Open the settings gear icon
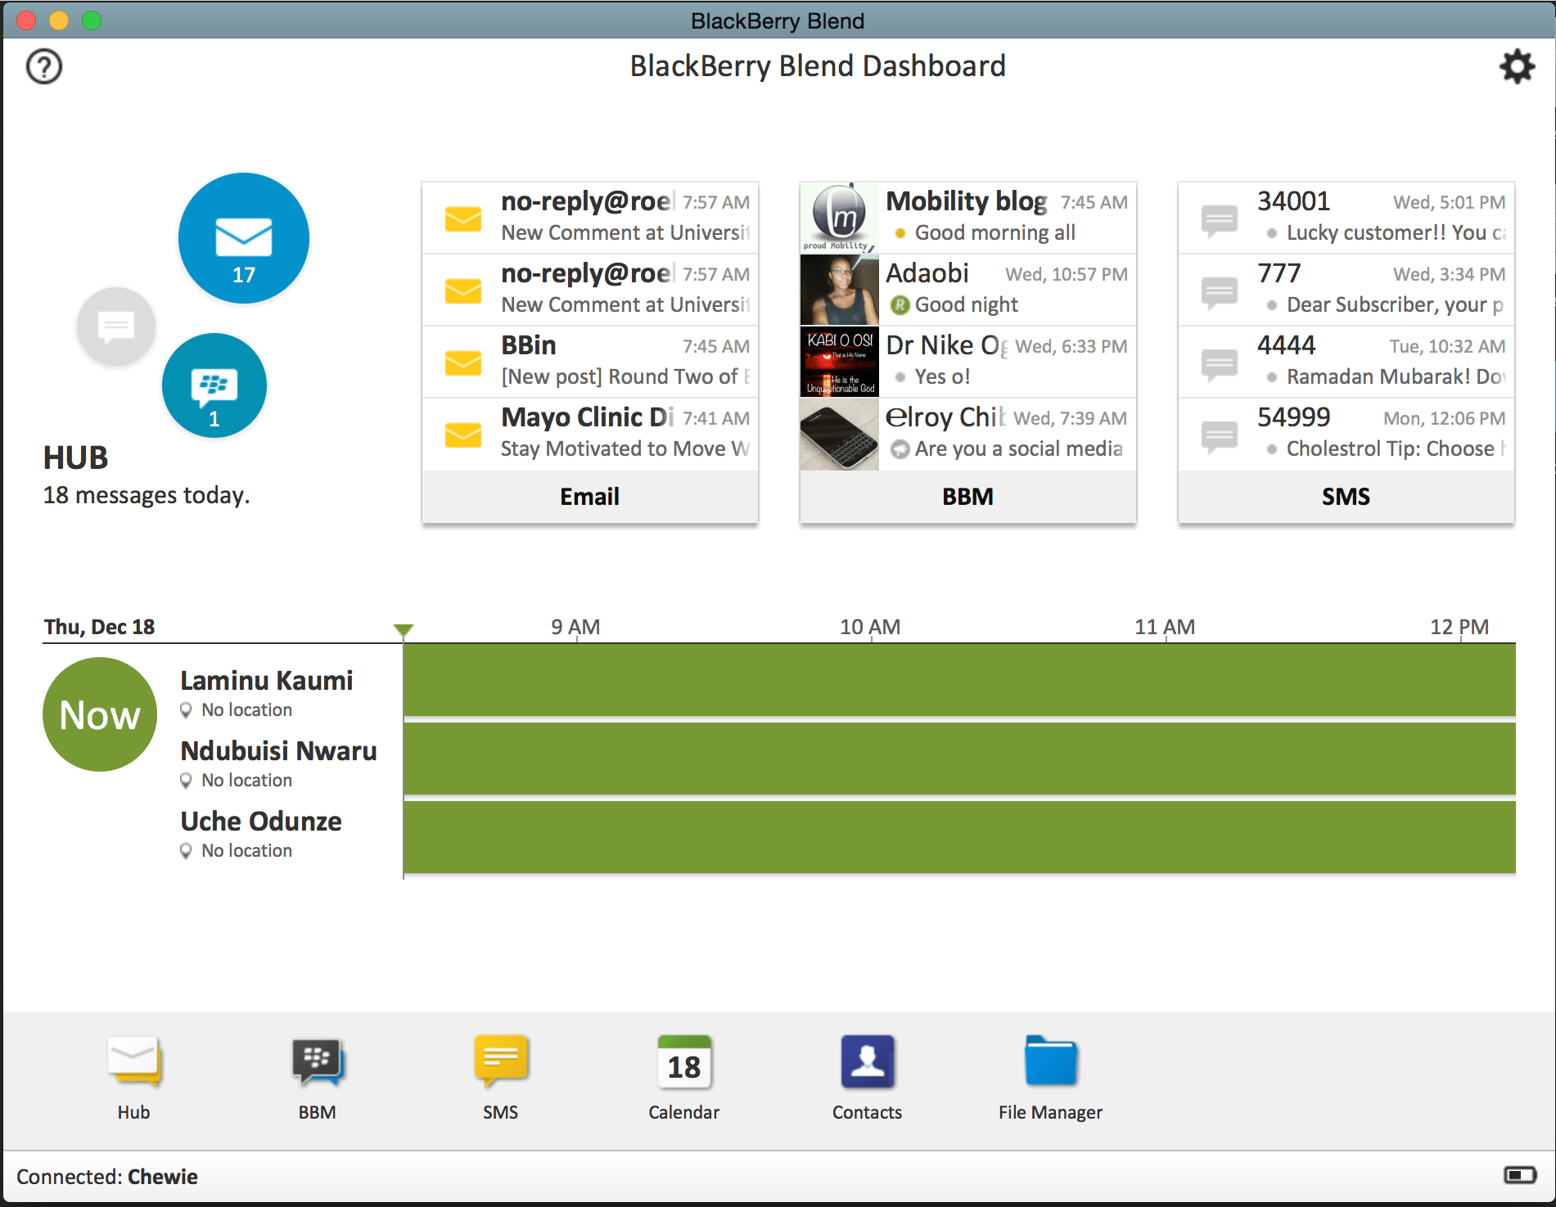This screenshot has height=1207, width=1556. (x=1517, y=66)
